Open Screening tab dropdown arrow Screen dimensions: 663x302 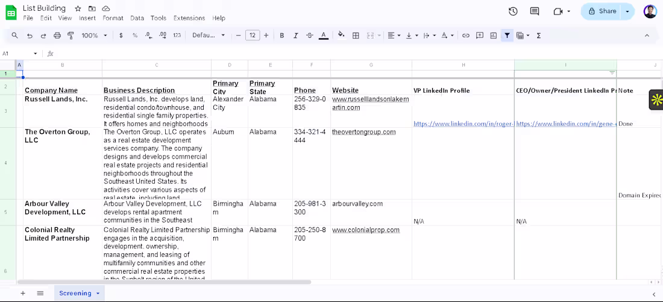click(x=98, y=293)
